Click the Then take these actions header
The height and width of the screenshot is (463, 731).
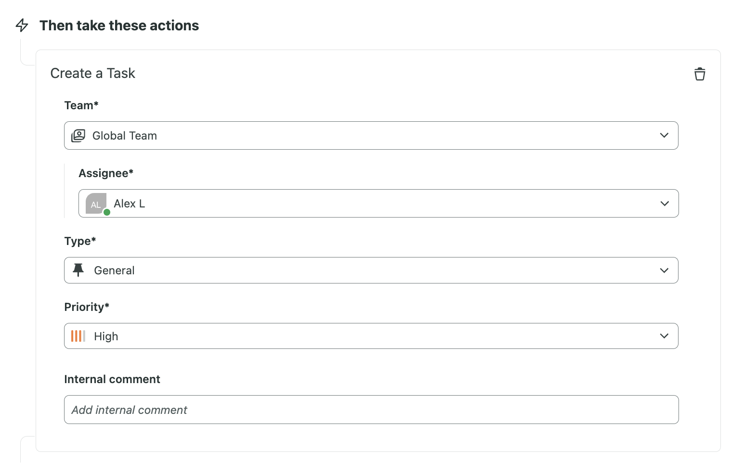119,26
